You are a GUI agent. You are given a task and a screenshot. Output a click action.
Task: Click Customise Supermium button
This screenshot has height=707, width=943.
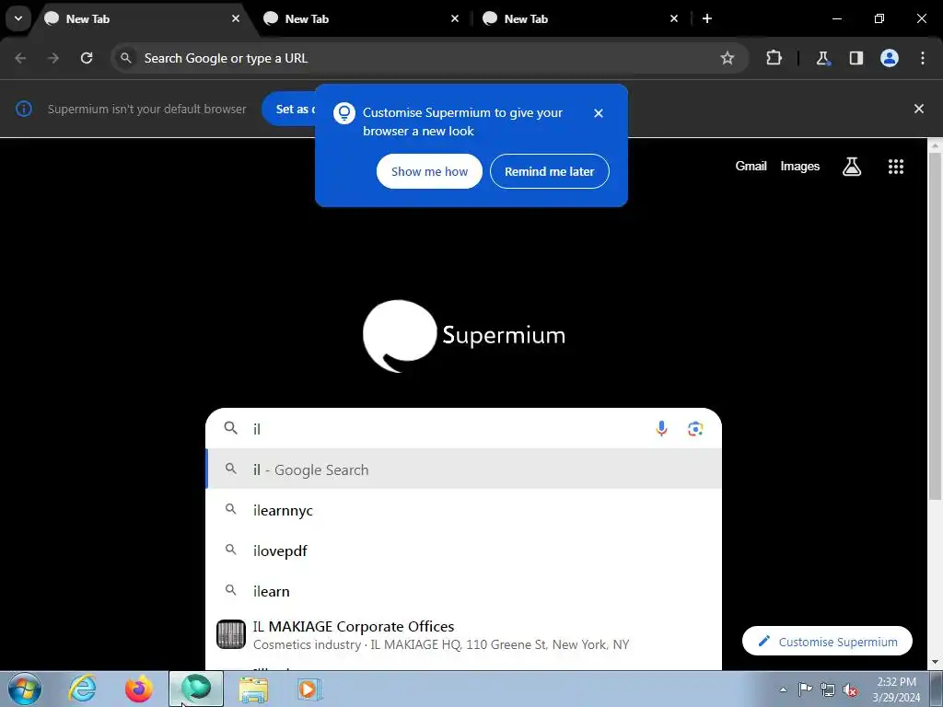[827, 642]
